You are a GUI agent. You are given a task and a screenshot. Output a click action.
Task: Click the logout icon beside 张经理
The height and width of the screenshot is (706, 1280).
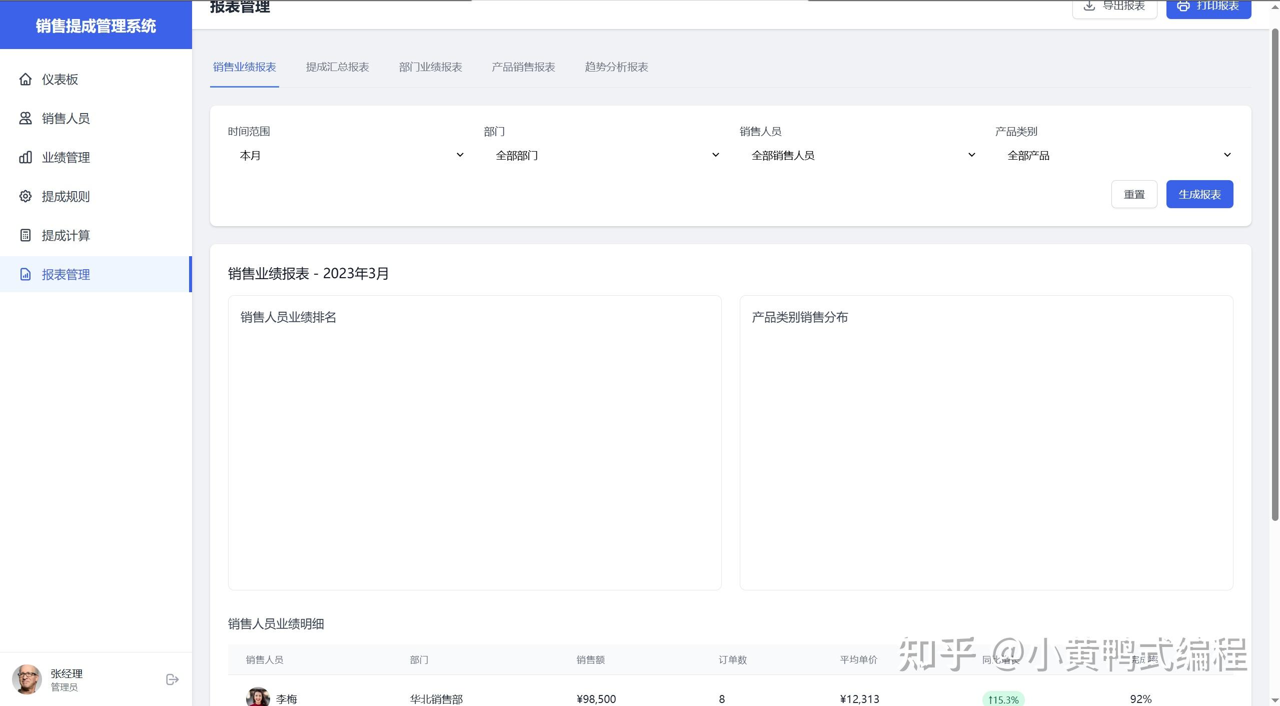tap(172, 679)
